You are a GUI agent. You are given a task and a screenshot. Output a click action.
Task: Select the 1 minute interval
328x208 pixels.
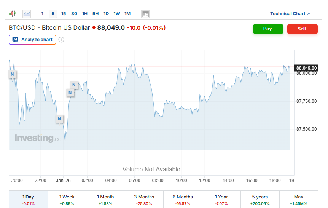click(x=42, y=14)
